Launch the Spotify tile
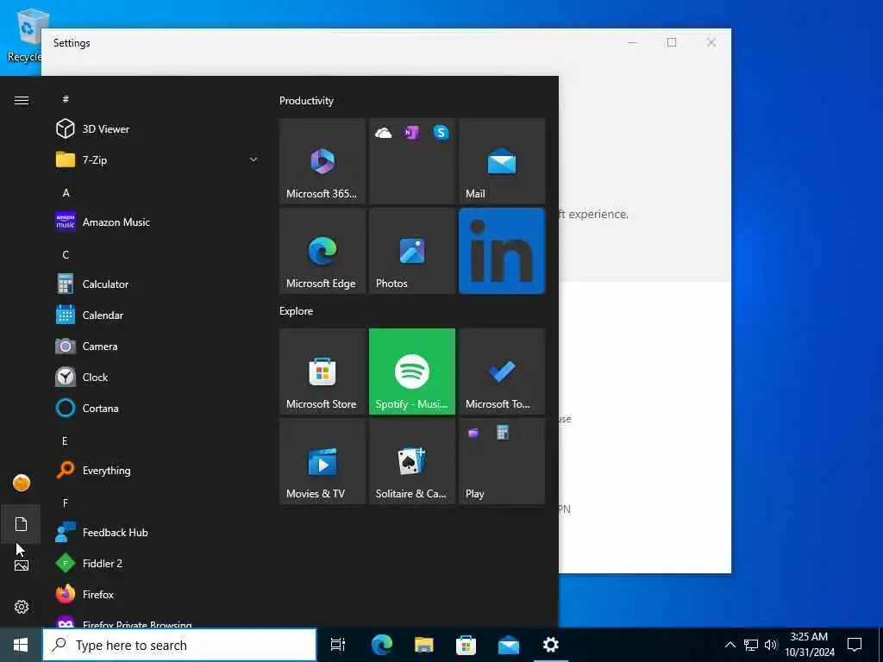 pyautogui.click(x=412, y=372)
